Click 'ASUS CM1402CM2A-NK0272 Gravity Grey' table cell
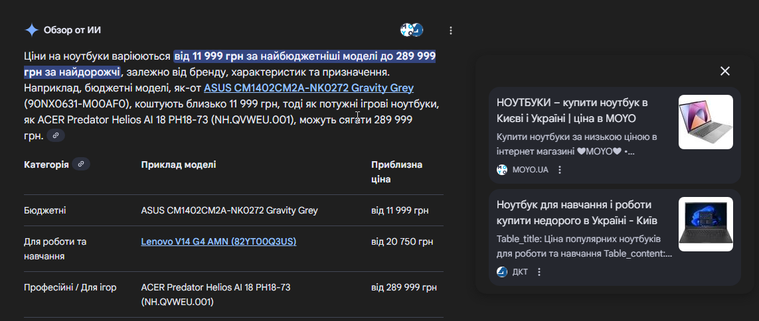Screen dimensions: 759x321 point(230,211)
